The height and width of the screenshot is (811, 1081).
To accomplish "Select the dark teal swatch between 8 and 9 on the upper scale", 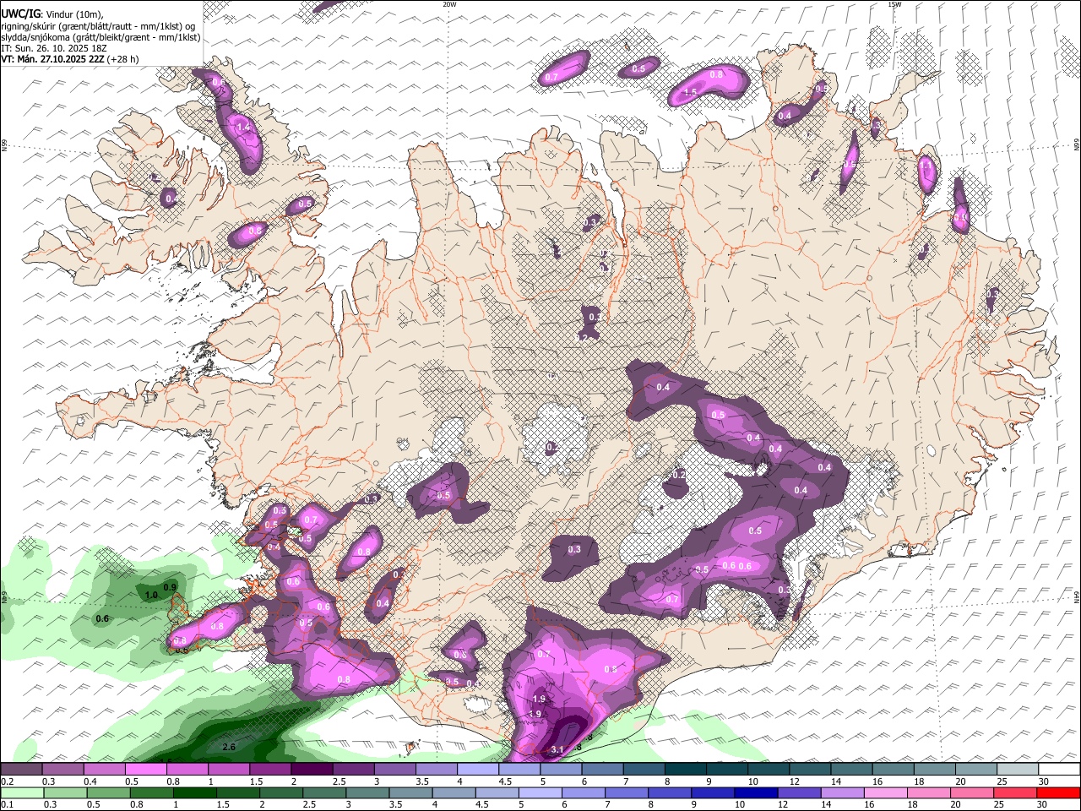I will 686,770.
